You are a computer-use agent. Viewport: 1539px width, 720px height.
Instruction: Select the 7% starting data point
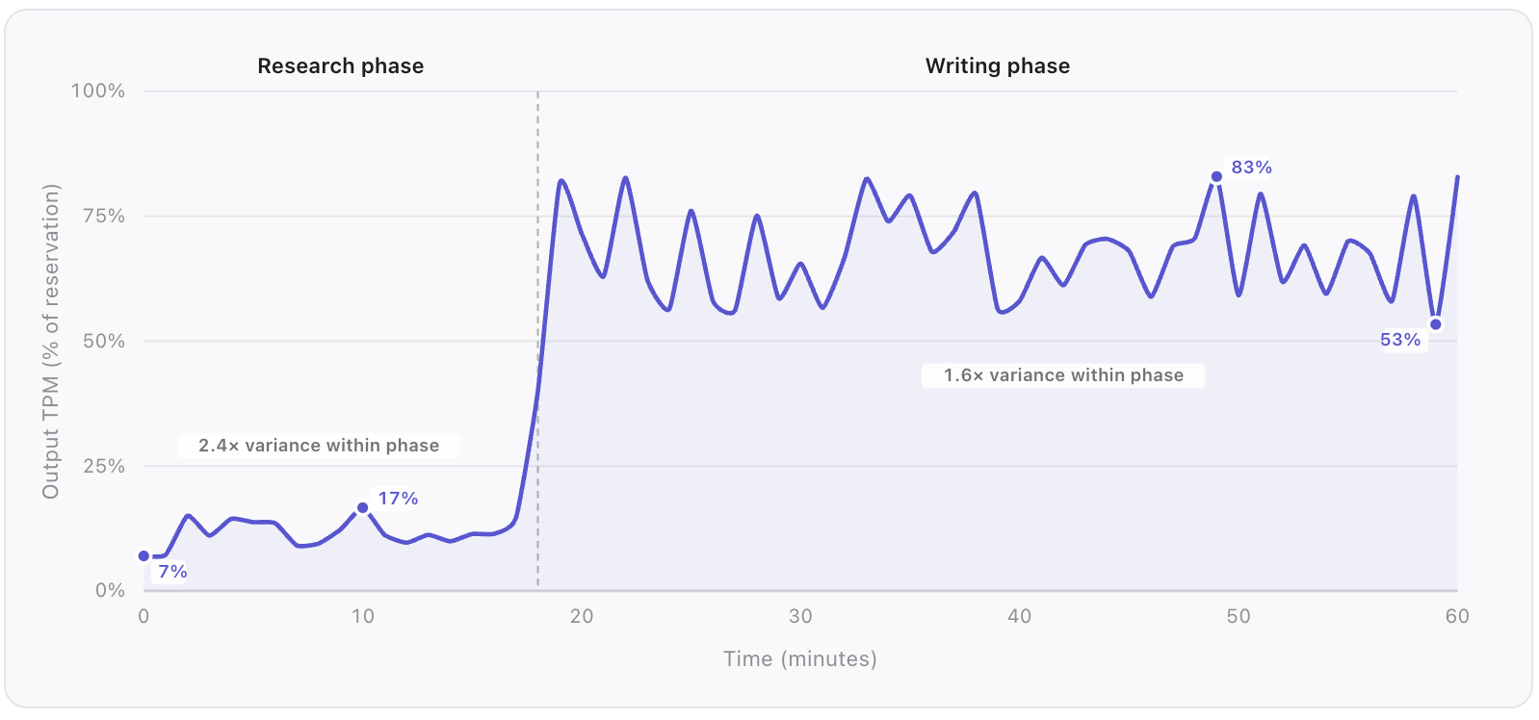pyautogui.click(x=144, y=556)
